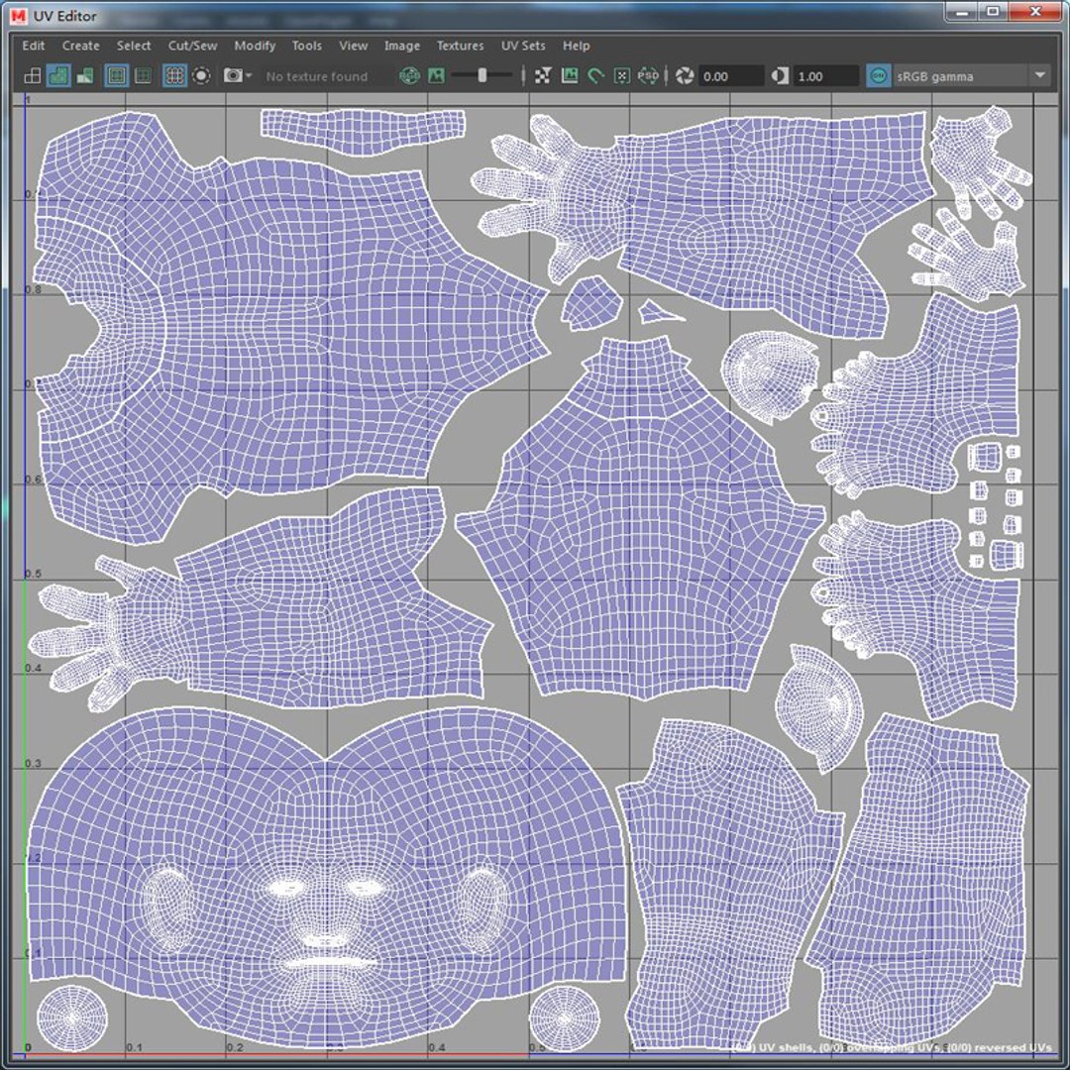Toggle texture borders display
This screenshot has height=1070, width=1070.
coord(117,75)
